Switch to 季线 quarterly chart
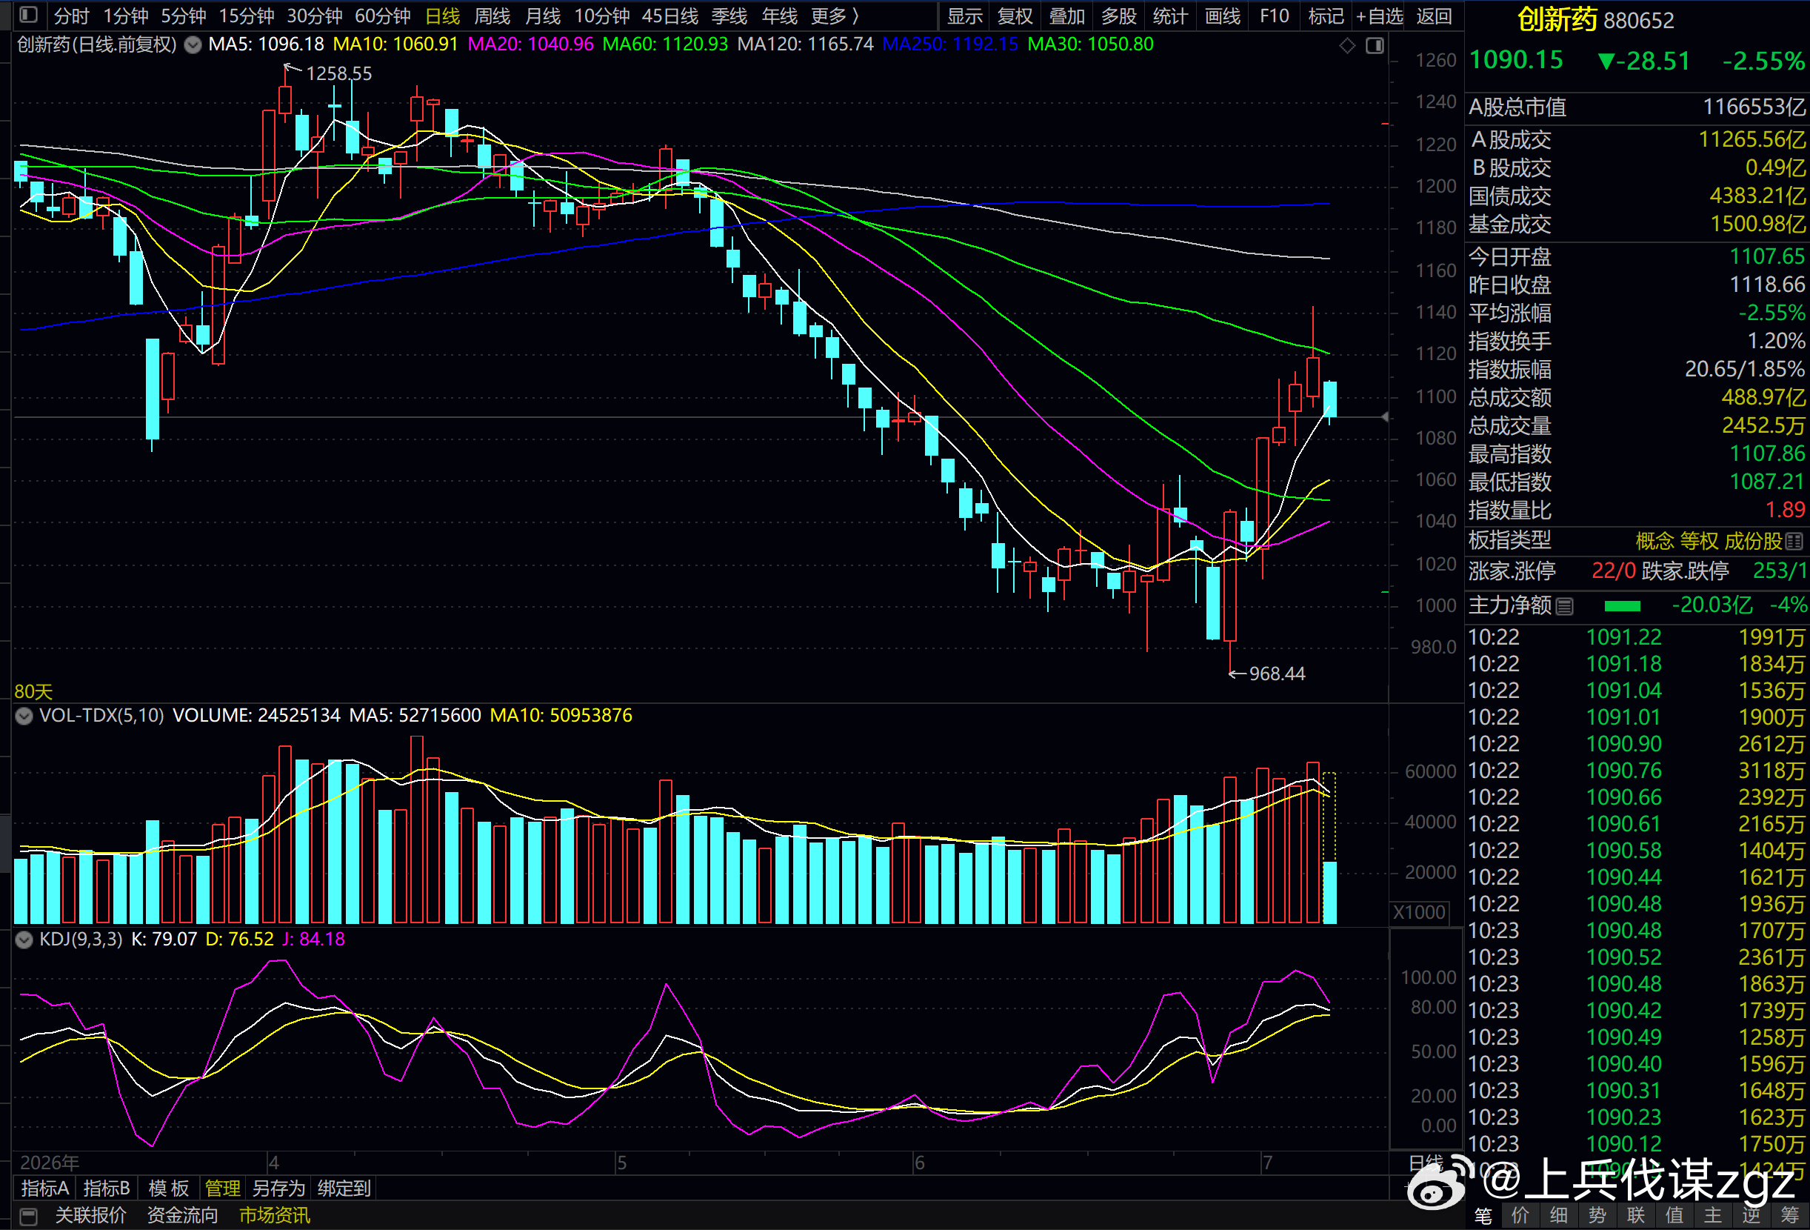The width and height of the screenshot is (1810, 1230). tap(729, 16)
